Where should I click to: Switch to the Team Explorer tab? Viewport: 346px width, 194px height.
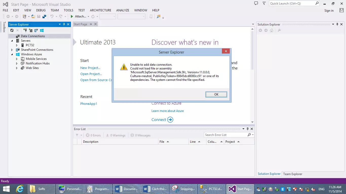pyautogui.click(x=293, y=174)
